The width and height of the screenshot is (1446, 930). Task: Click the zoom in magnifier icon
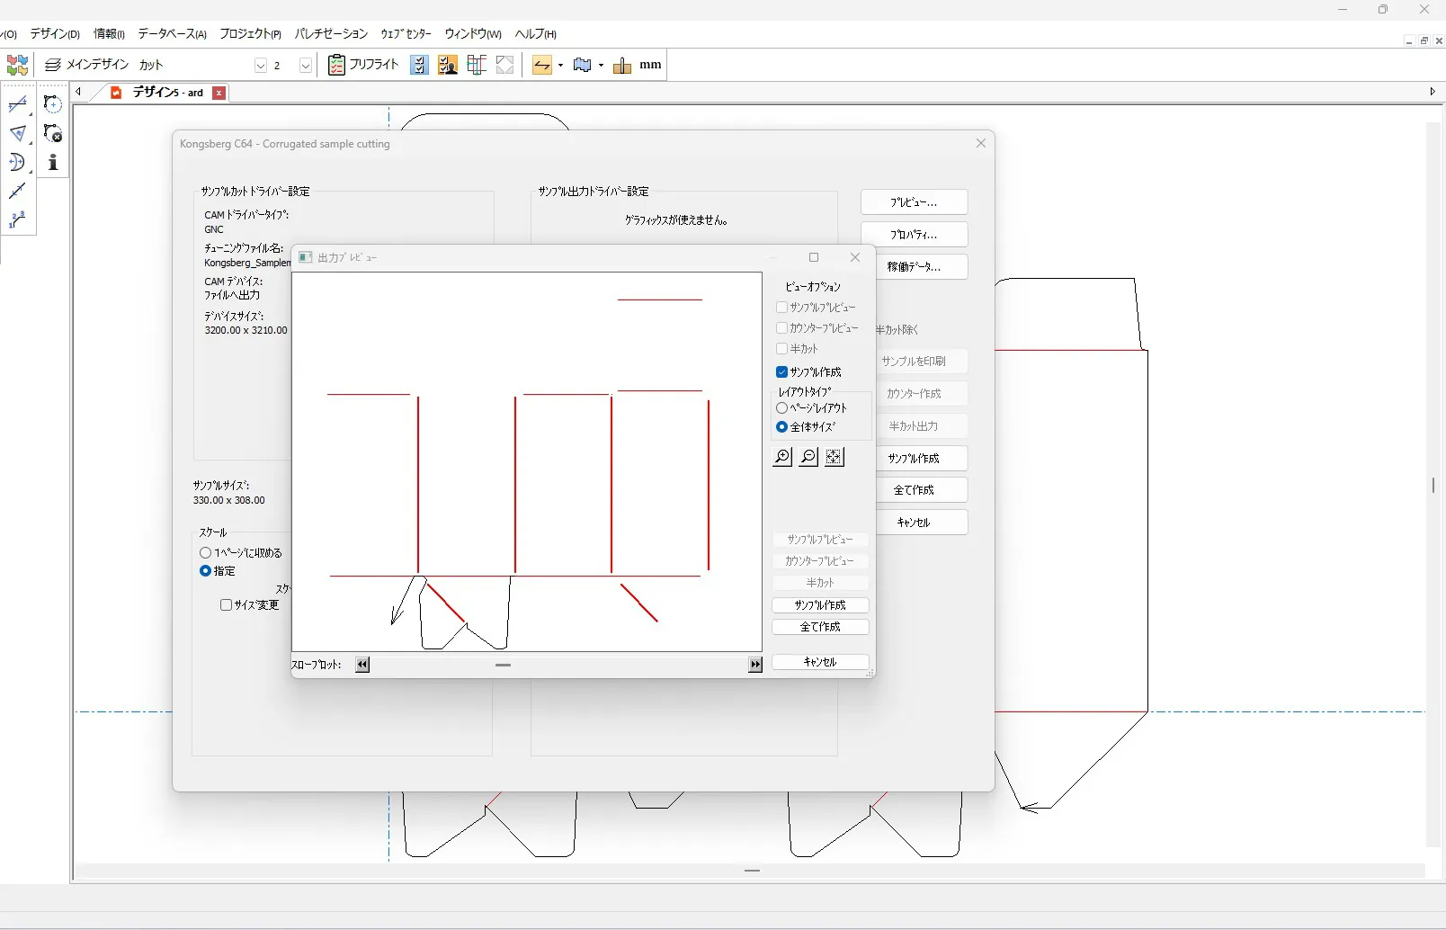coord(782,457)
